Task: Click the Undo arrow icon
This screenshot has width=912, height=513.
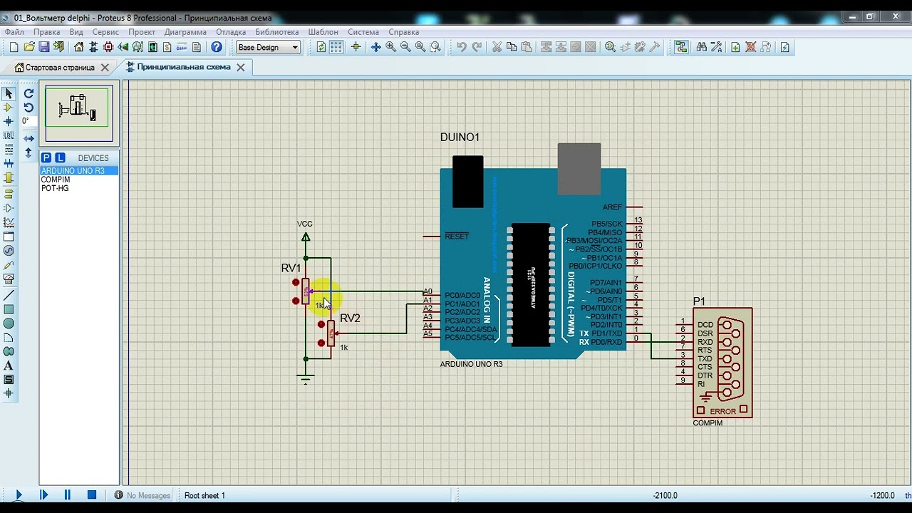Action: 462,47
